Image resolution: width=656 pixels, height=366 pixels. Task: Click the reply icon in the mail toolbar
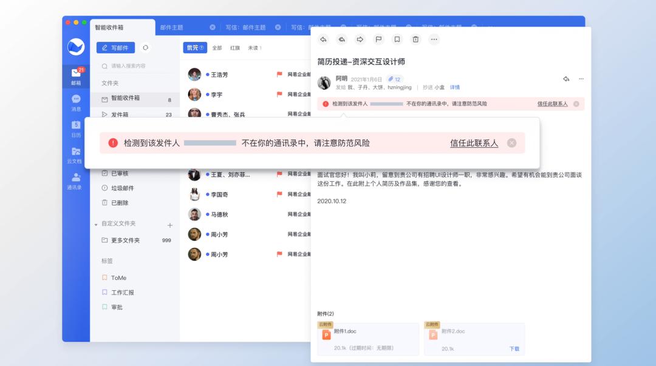(x=323, y=39)
